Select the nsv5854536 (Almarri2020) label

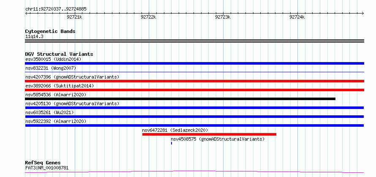pyautogui.click(x=56, y=95)
